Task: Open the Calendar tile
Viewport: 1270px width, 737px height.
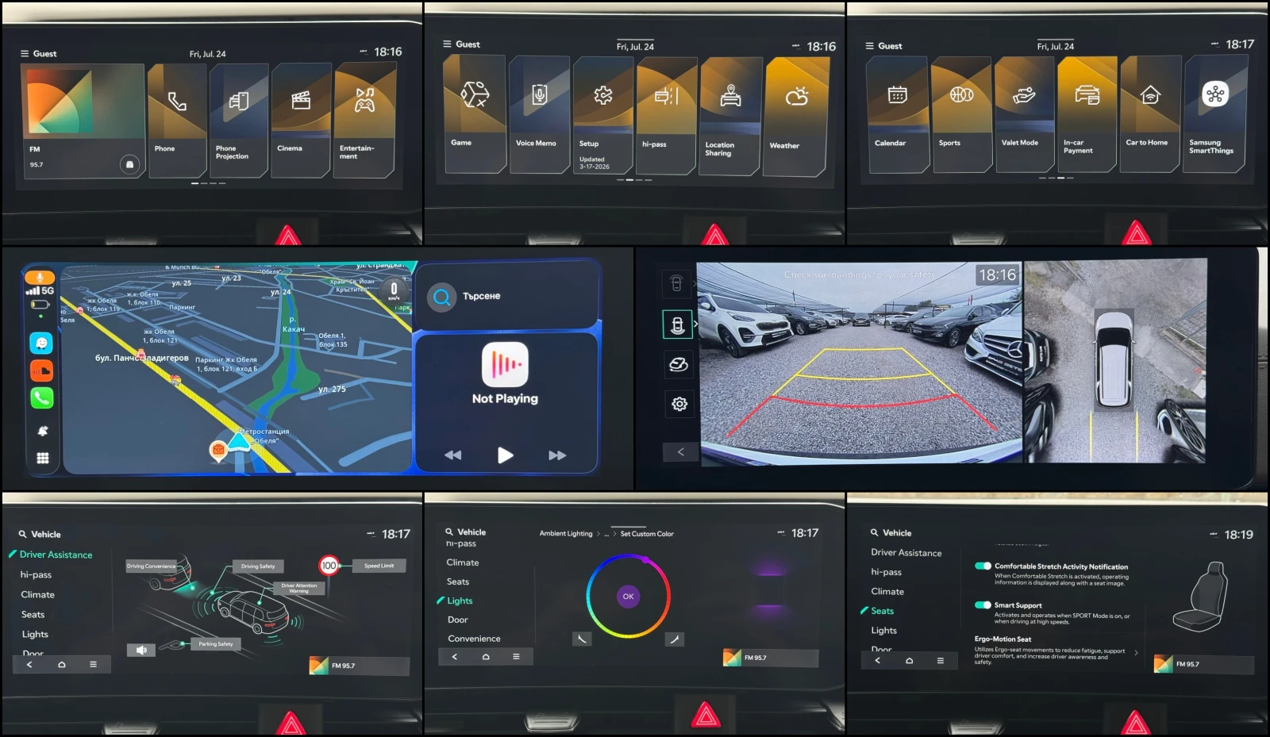Action: tap(898, 114)
